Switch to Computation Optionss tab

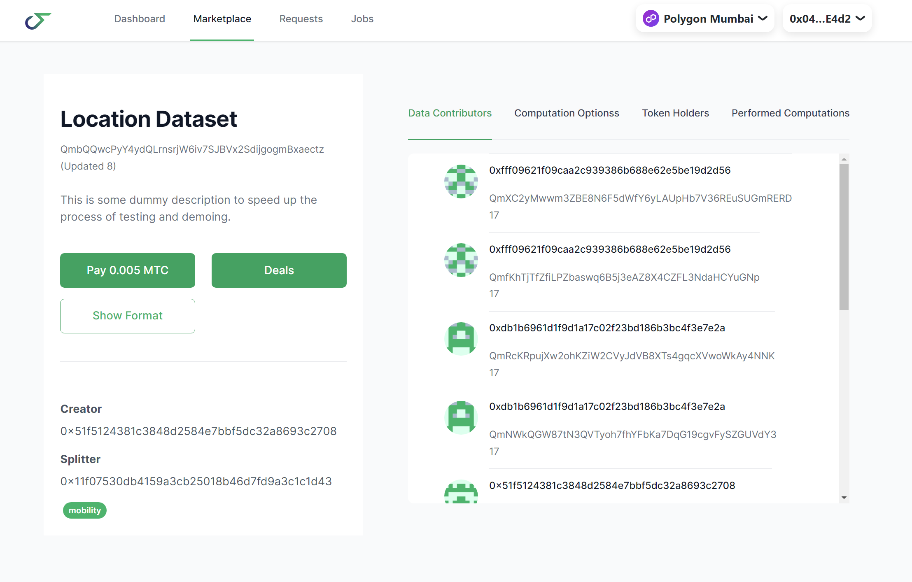pyautogui.click(x=566, y=113)
